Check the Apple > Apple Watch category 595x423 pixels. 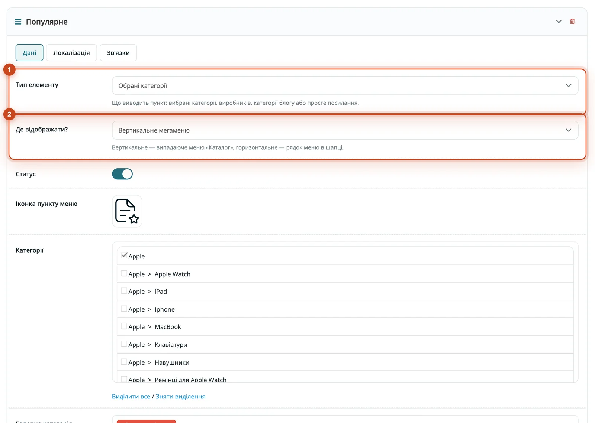click(124, 273)
